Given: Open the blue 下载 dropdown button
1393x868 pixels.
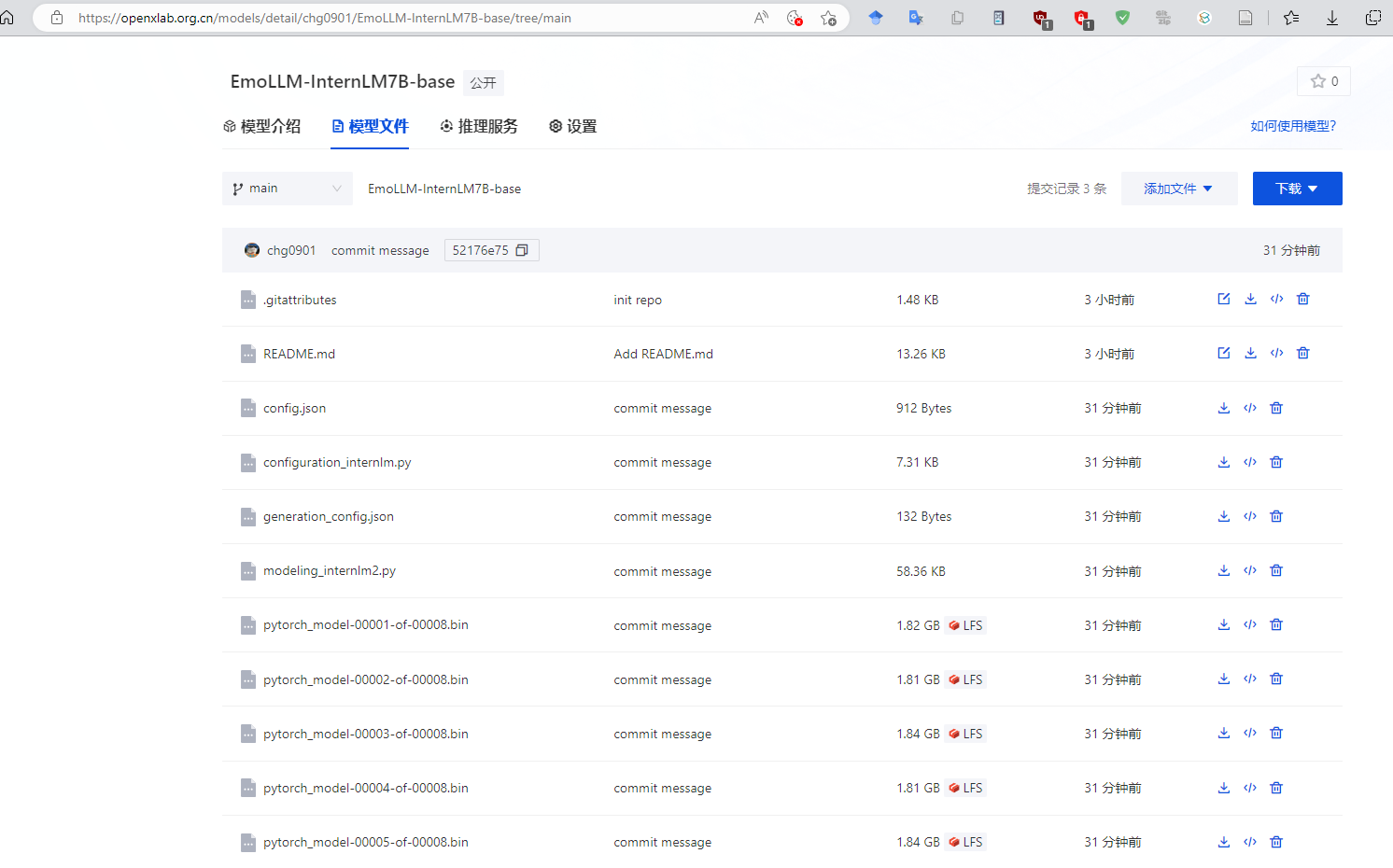Looking at the screenshot, I should (1297, 189).
